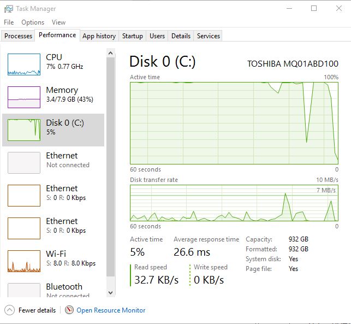Maximize the Task Manager window
The height and width of the screenshot is (324, 351).
pos(314,9)
